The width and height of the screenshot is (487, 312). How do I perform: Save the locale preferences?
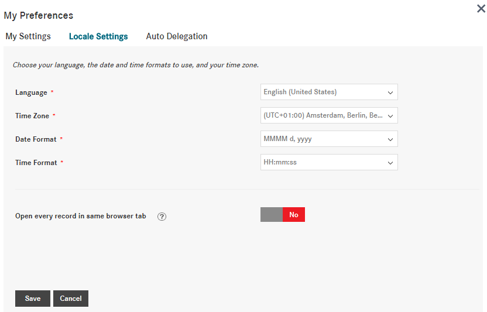[33, 299]
